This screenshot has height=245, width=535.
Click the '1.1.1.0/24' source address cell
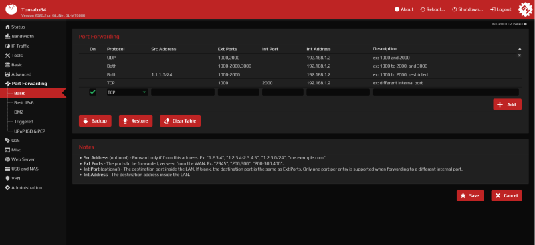pos(162,74)
